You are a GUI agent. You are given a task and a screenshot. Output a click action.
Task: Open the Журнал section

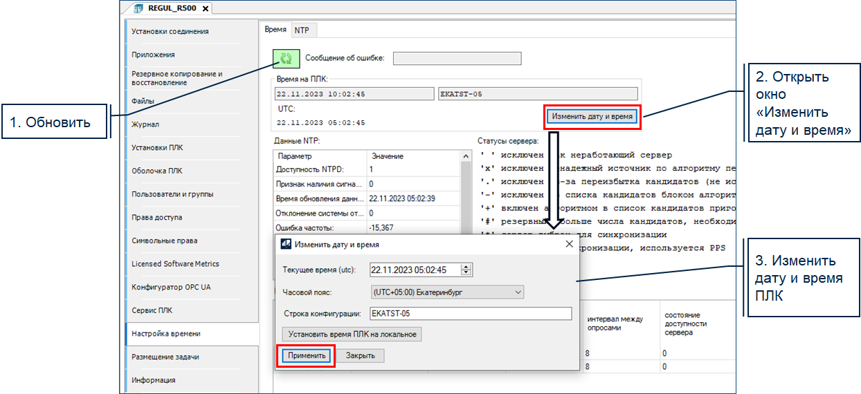145,124
